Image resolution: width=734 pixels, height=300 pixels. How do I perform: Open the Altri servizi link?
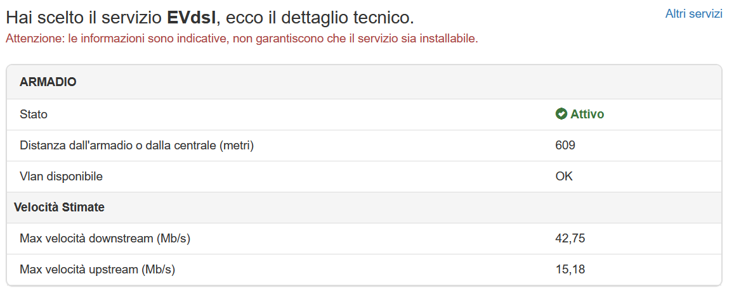click(693, 14)
